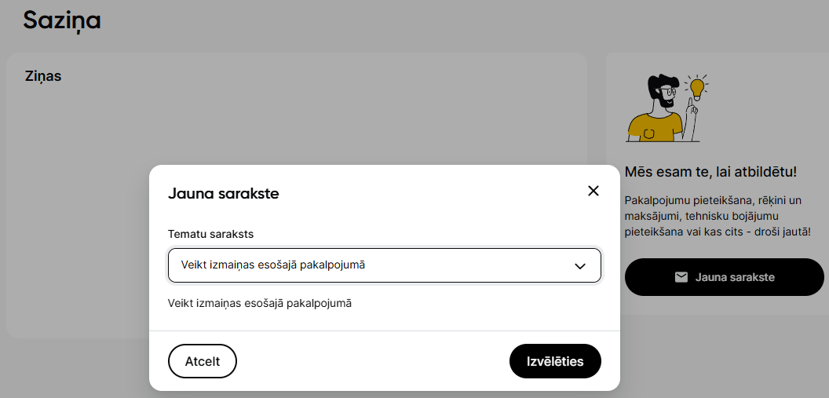
Task: Click the Saziņa page heading
Action: coord(62,20)
